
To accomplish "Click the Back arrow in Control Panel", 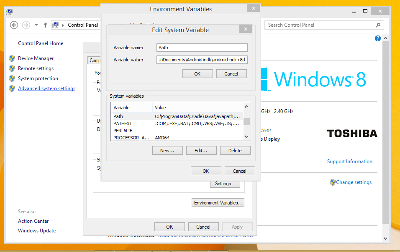I will (x=14, y=25).
